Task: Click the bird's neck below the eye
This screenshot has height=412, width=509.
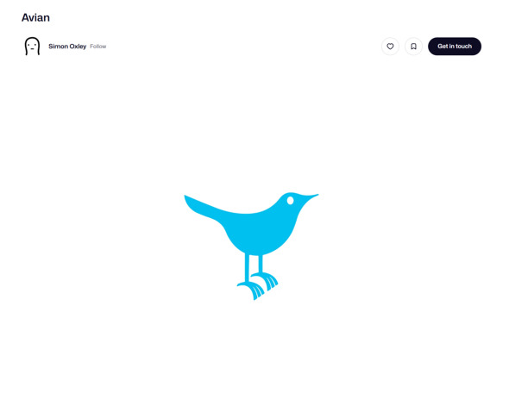Action: coord(289,215)
